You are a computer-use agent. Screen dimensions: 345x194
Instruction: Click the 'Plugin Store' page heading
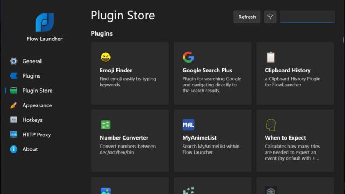(x=123, y=16)
